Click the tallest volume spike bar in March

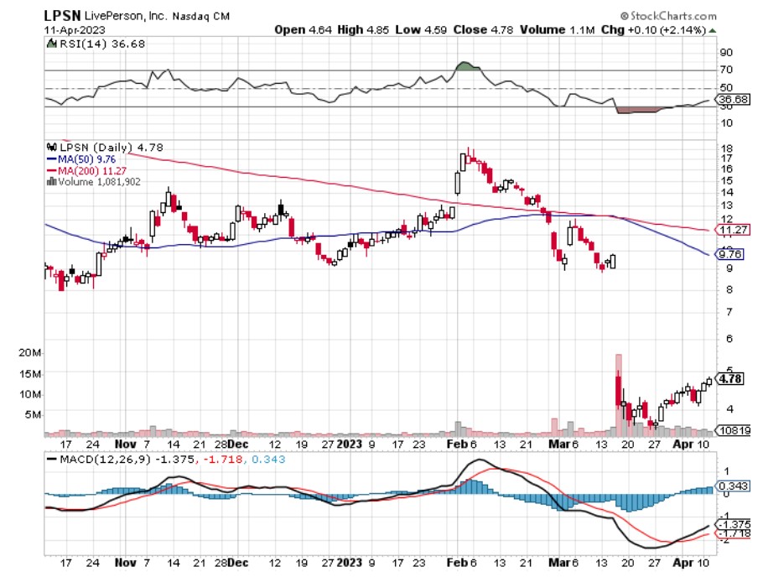(x=619, y=394)
